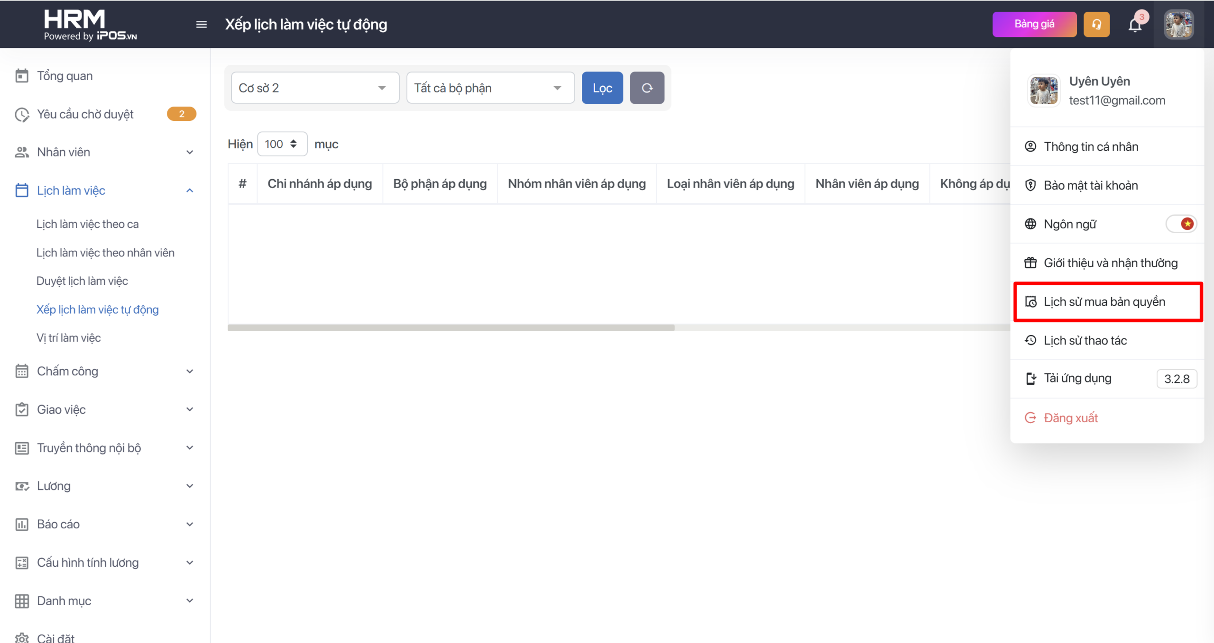The image size is (1214, 643).
Task: Expand the Chấm công sidebar section
Action: click(190, 371)
